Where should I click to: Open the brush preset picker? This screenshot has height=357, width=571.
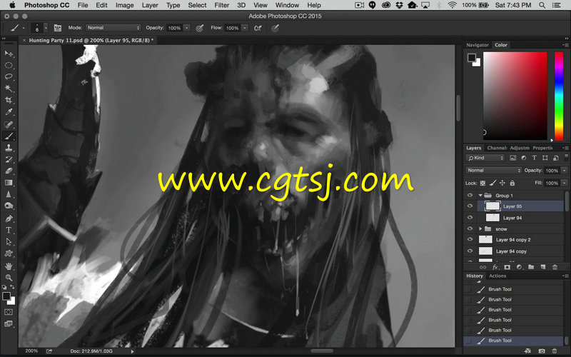coord(46,28)
